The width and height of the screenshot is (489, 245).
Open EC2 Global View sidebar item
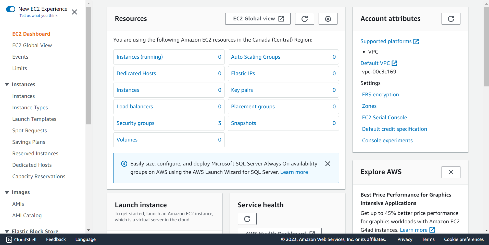pyautogui.click(x=32, y=45)
